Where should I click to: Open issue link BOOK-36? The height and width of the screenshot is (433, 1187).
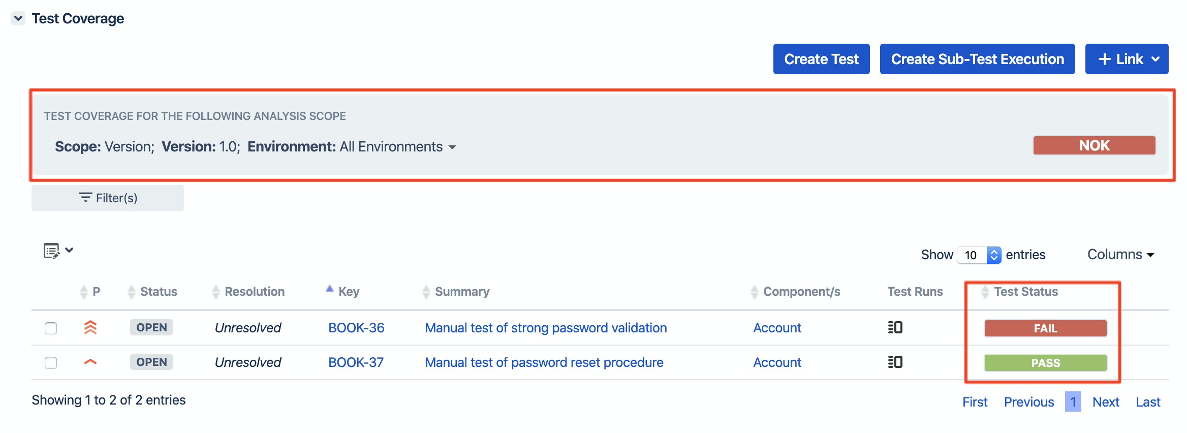pos(356,328)
